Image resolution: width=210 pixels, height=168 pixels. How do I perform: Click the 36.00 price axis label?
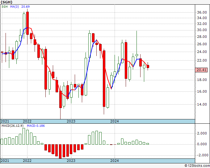pos(202,12)
